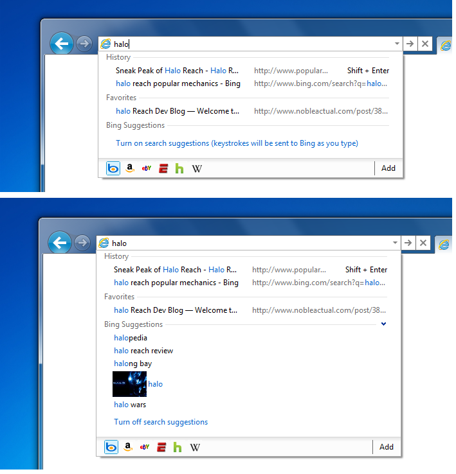Click the Stop X button in bottom window

[x=423, y=243]
